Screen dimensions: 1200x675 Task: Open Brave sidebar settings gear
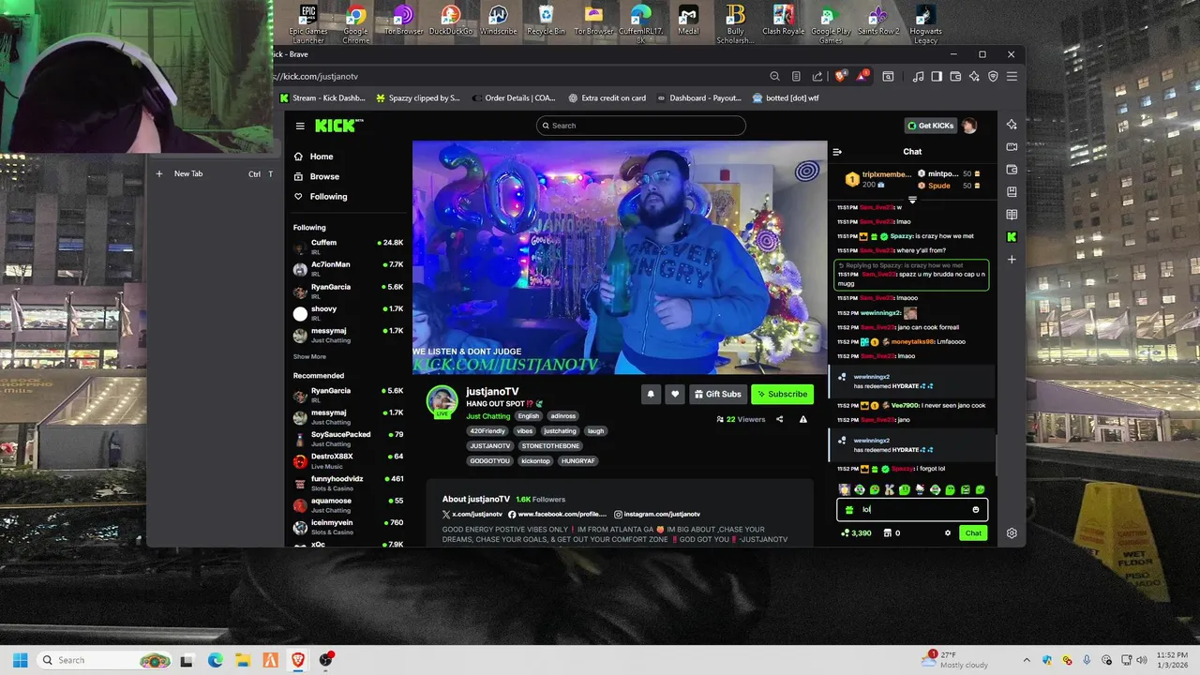point(1012,533)
